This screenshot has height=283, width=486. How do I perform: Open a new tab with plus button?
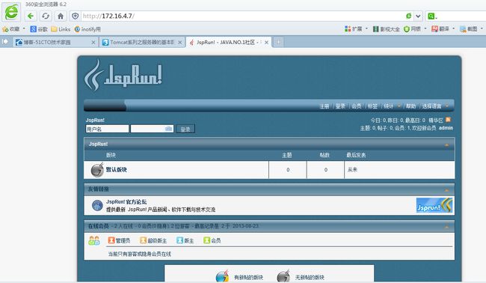[x=278, y=42]
